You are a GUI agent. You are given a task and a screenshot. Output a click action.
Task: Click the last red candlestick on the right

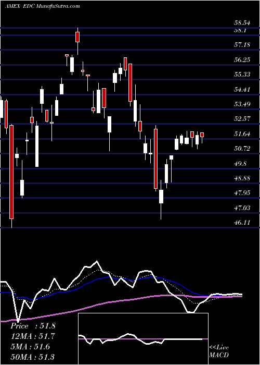[202, 135]
